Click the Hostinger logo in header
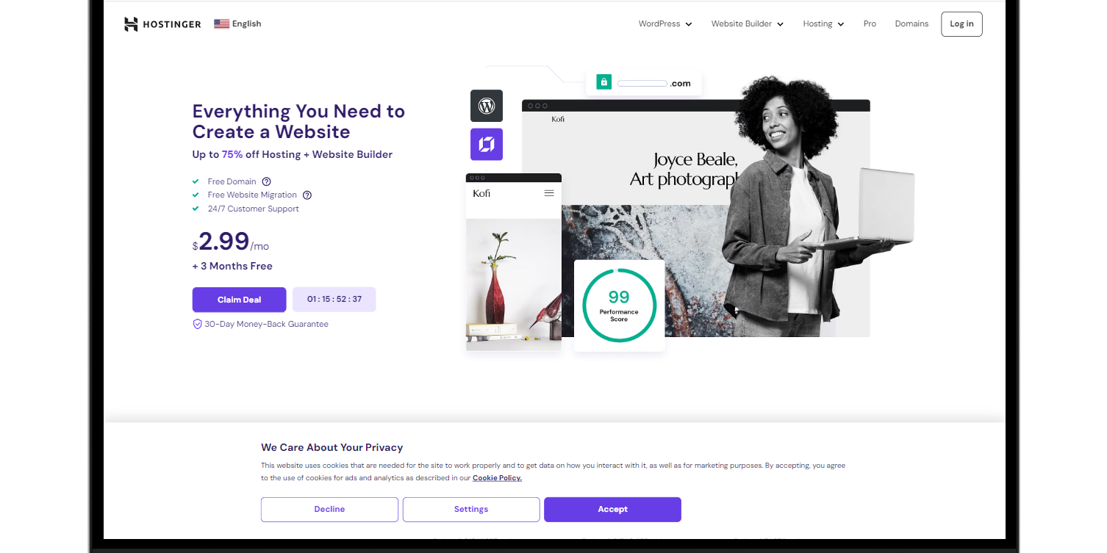The width and height of the screenshot is (1107, 553). click(162, 24)
